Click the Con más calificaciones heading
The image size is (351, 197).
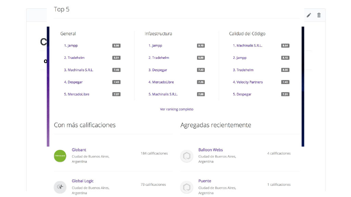pyautogui.click(x=85, y=125)
